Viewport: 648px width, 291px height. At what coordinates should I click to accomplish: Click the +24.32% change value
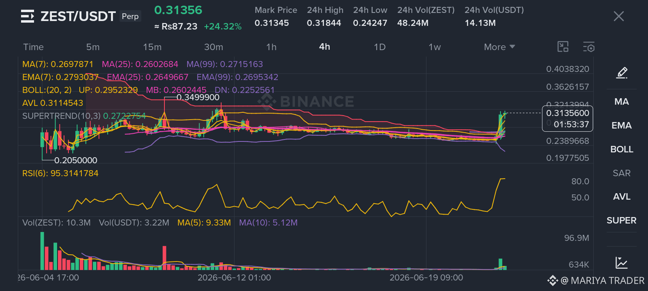(223, 27)
